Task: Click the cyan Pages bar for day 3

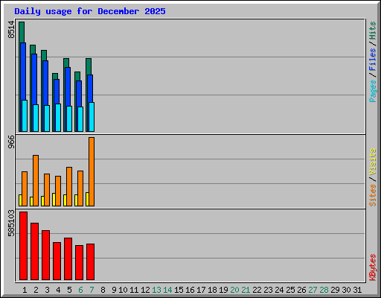Action: pyautogui.click(x=47, y=118)
